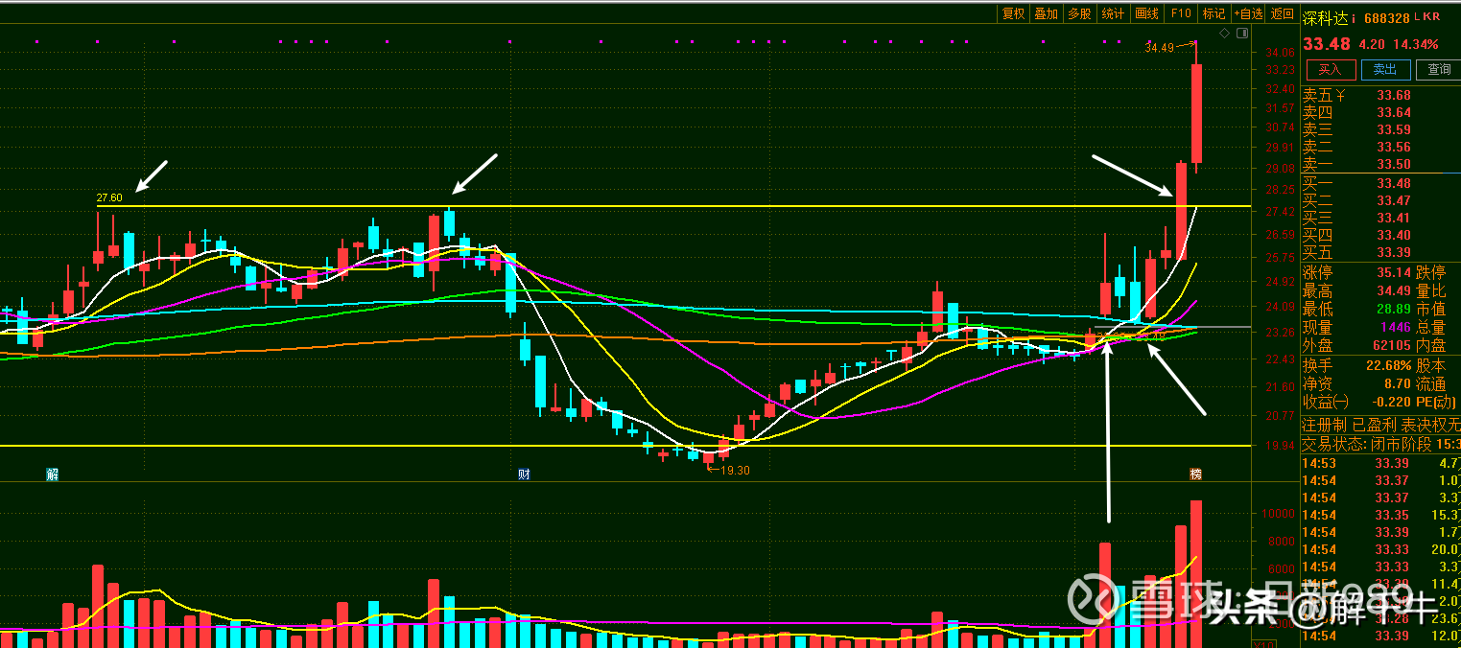Image resolution: width=1461 pixels, height=648 pixels.
Task: Select the 画线 drawing tool
Action: point(1146,13)
